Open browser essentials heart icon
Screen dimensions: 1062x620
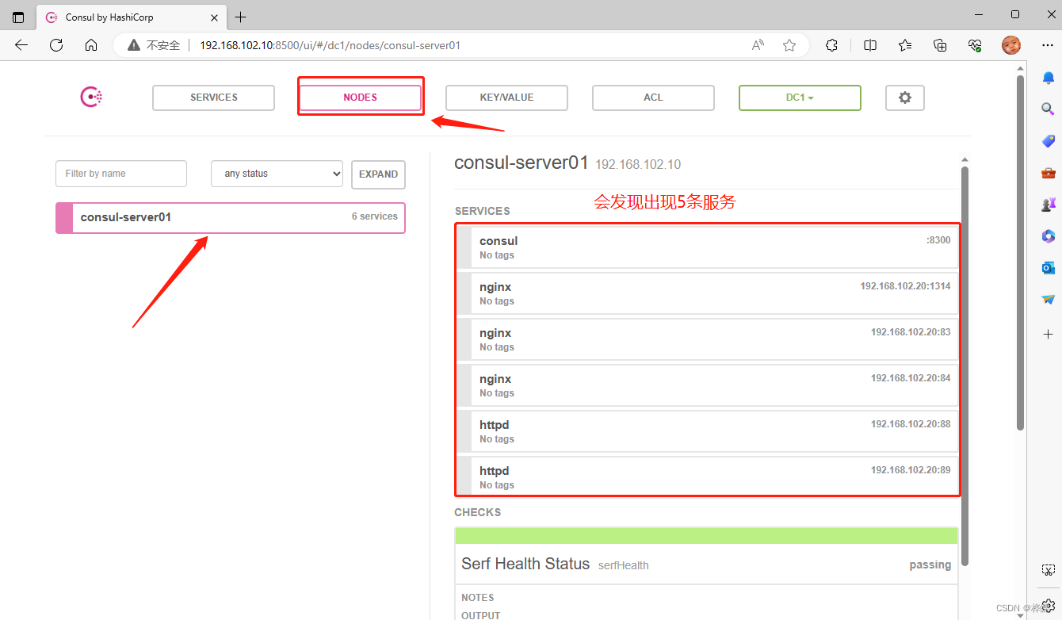pyautogui.click(x=976, y=45)
